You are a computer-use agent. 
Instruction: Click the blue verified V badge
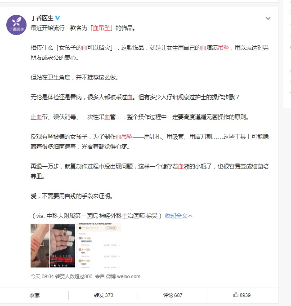(58, 18)
